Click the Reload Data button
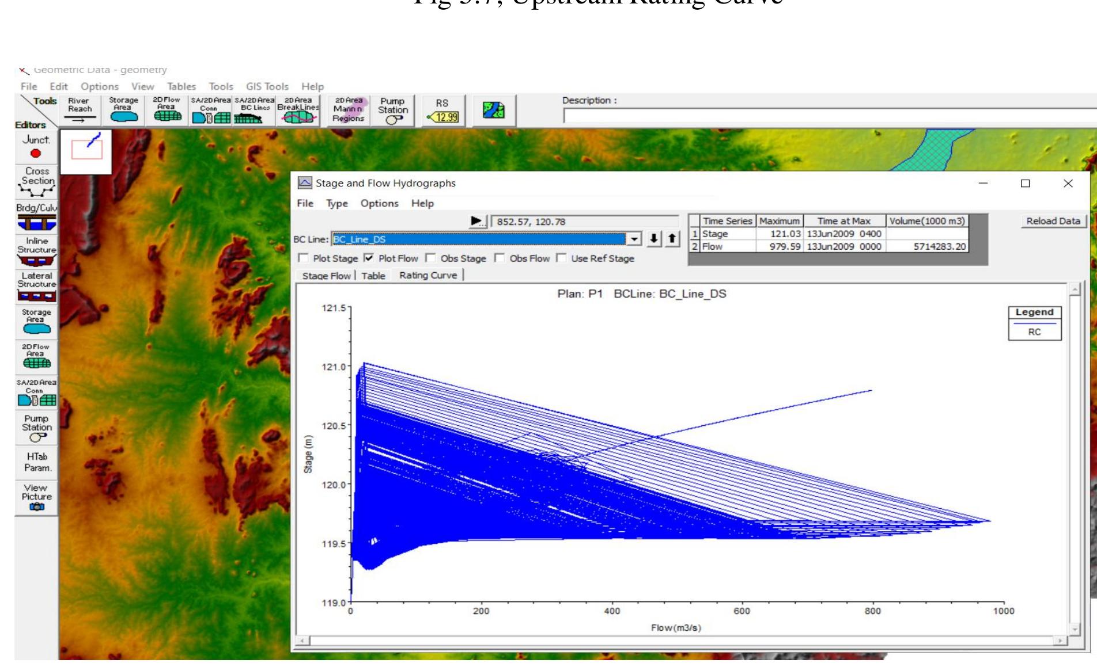Screen dimensions: 1097x667 tap(1053, 221)
